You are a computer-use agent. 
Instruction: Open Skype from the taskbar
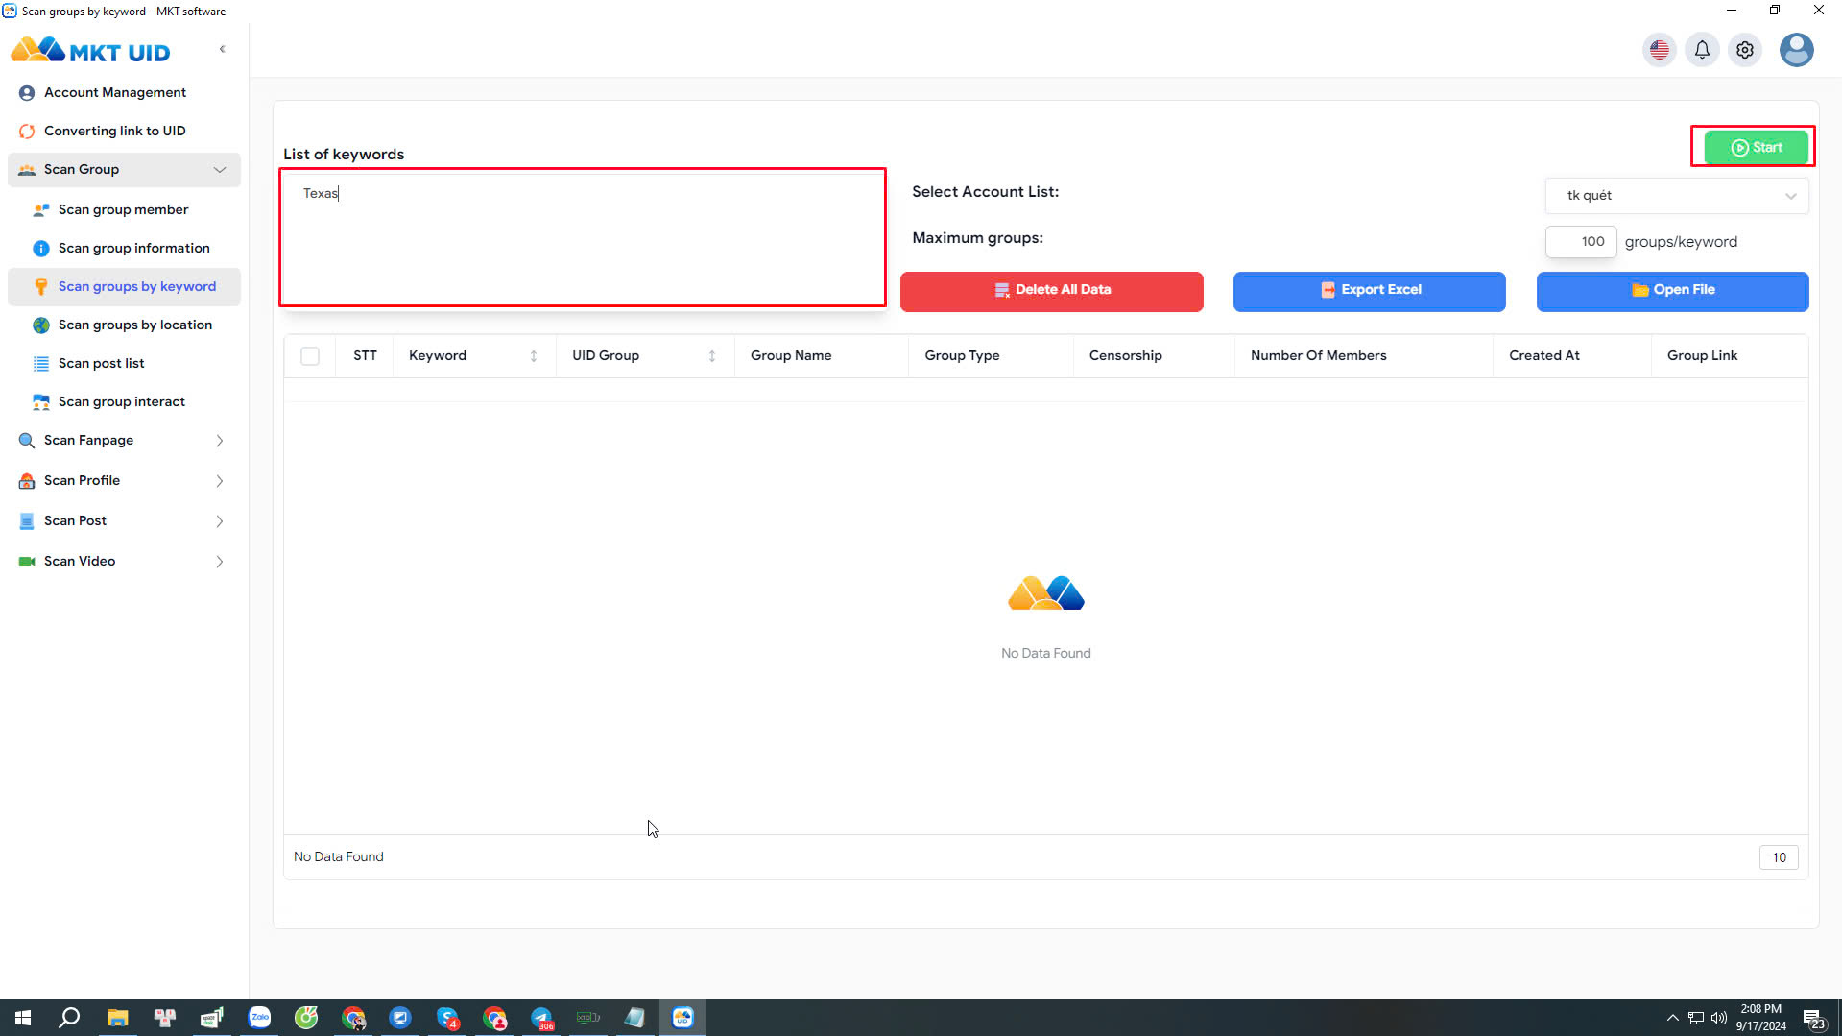[x=447, y=1018]
